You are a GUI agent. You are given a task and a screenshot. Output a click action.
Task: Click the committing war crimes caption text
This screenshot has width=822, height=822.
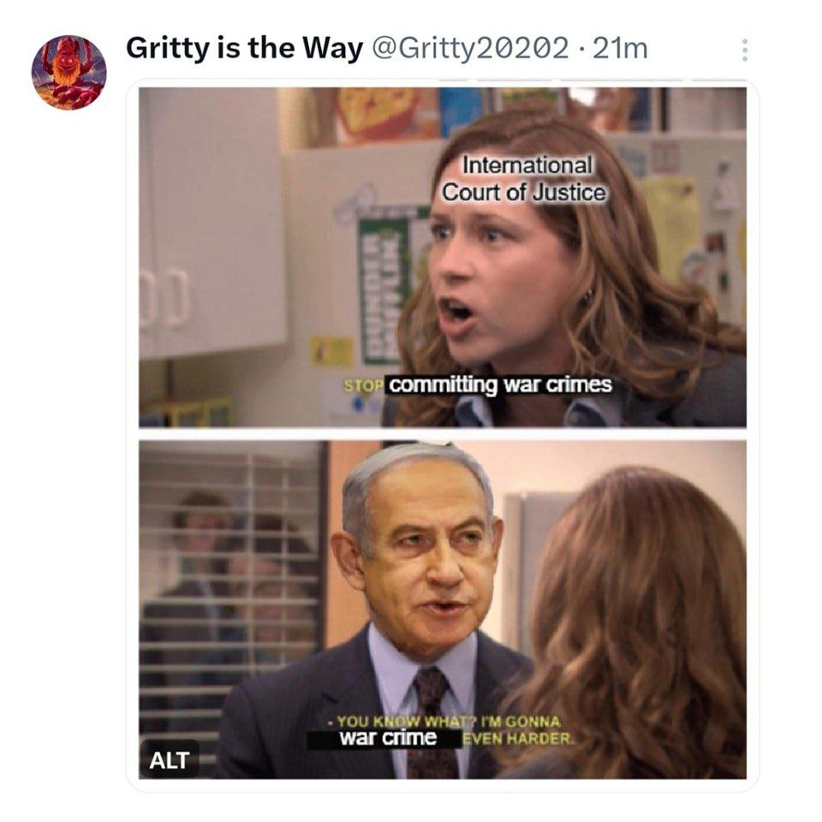coord(500,384)
